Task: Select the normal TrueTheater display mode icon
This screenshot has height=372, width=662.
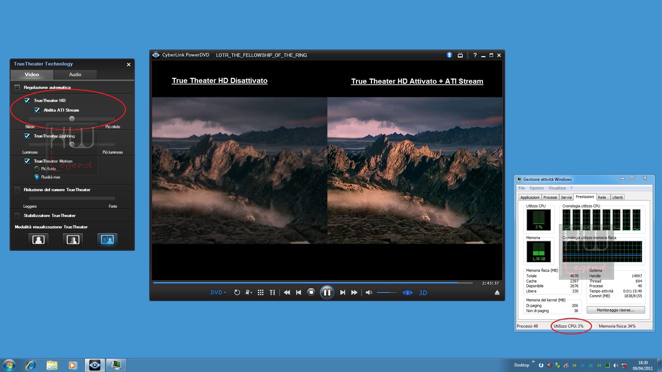Action: [x=38, y=240]
